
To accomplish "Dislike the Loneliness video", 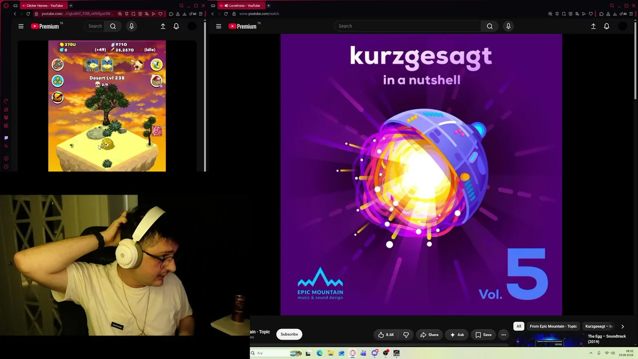I will click(x=406, y=335).
